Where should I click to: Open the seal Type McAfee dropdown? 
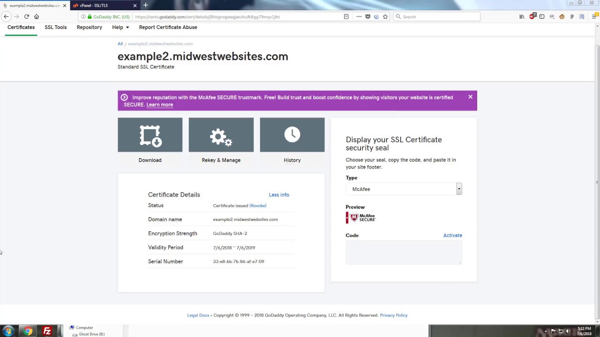(404, 189)
